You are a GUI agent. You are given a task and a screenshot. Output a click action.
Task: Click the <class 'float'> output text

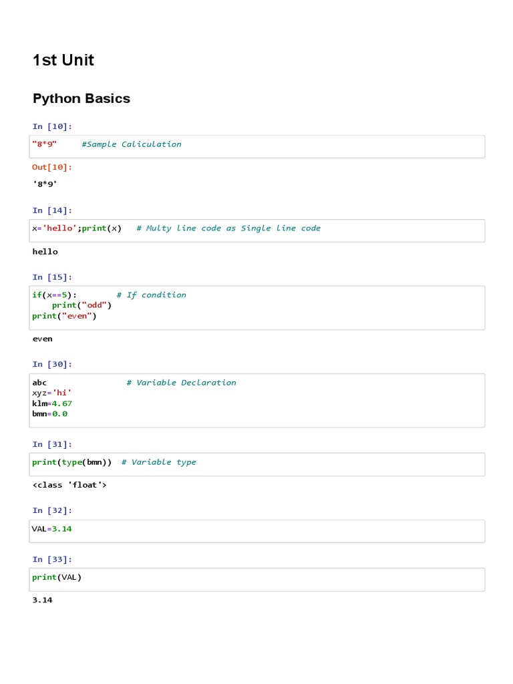pyautogui.click(x=69, y=485)
